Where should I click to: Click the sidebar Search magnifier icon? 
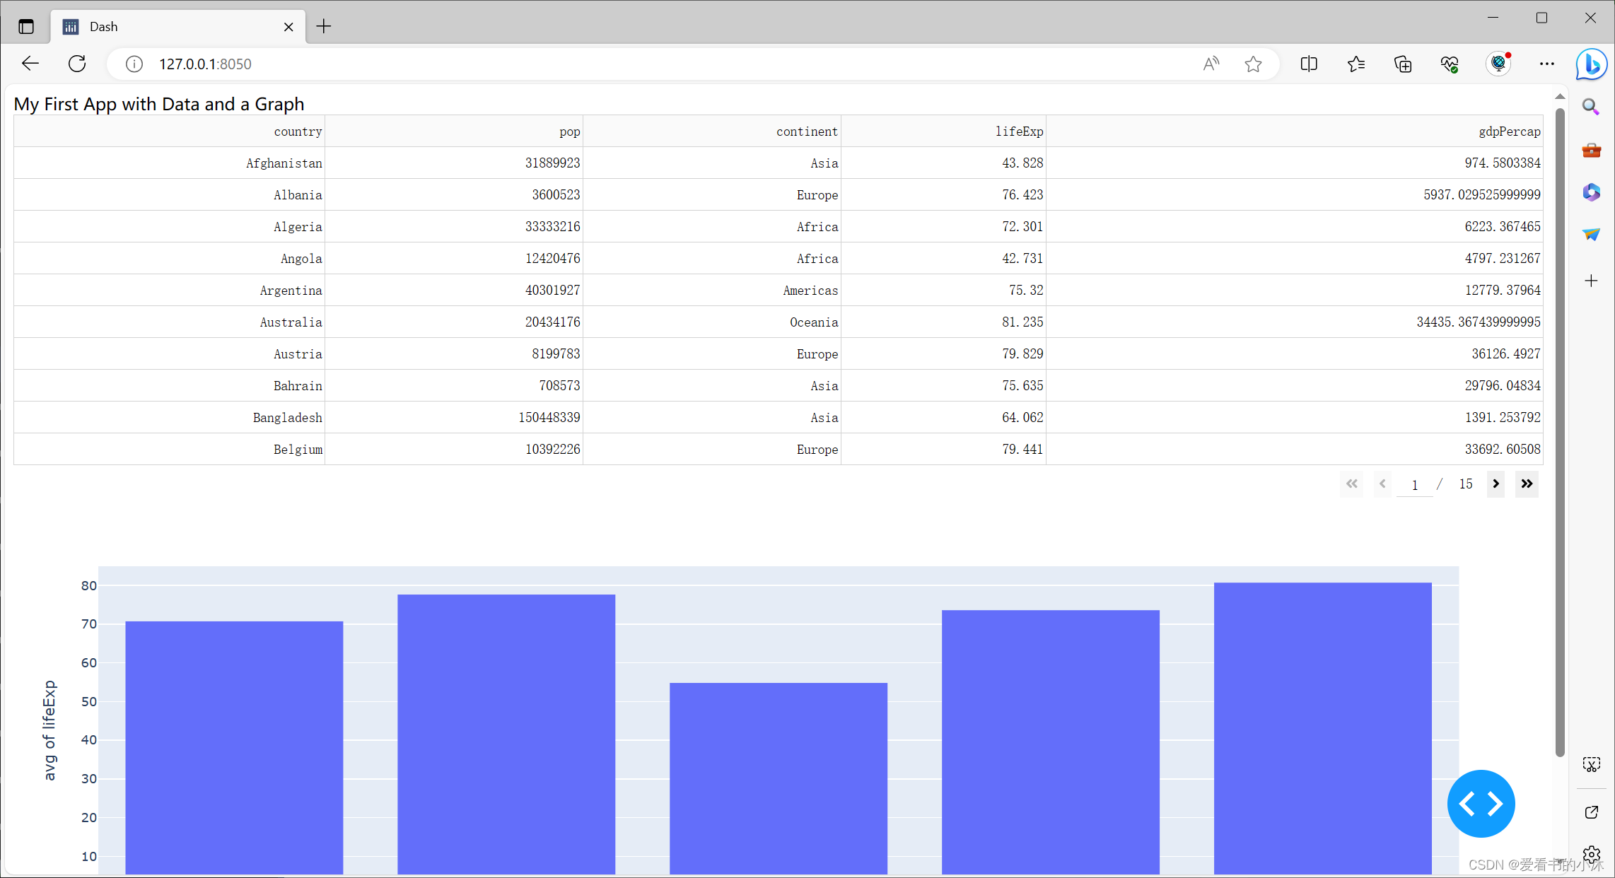(x=1591, y=107)
